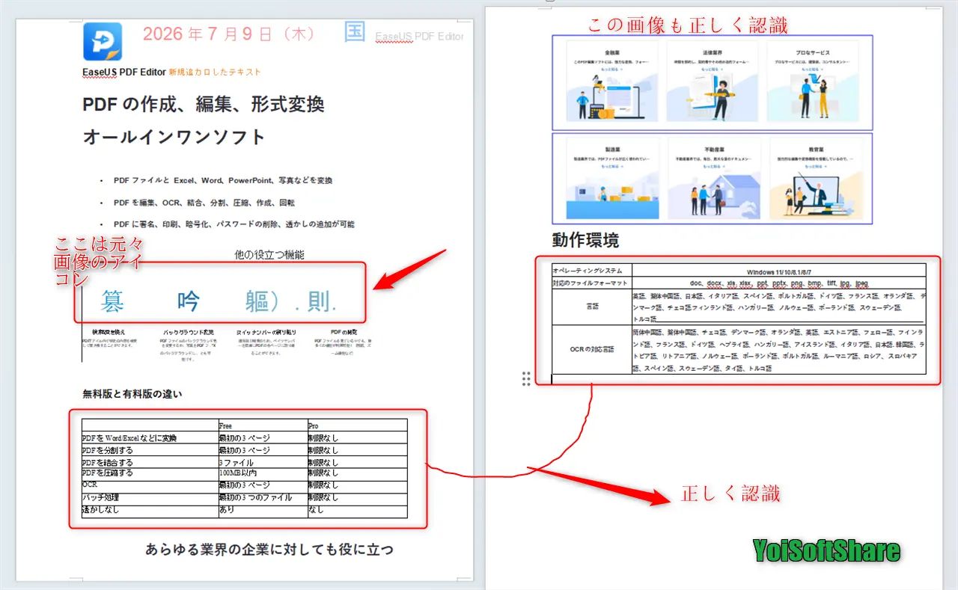Click the 言語 row label cell
The width and height of the screenshot is (958, 590).
(x=592, y=307)
